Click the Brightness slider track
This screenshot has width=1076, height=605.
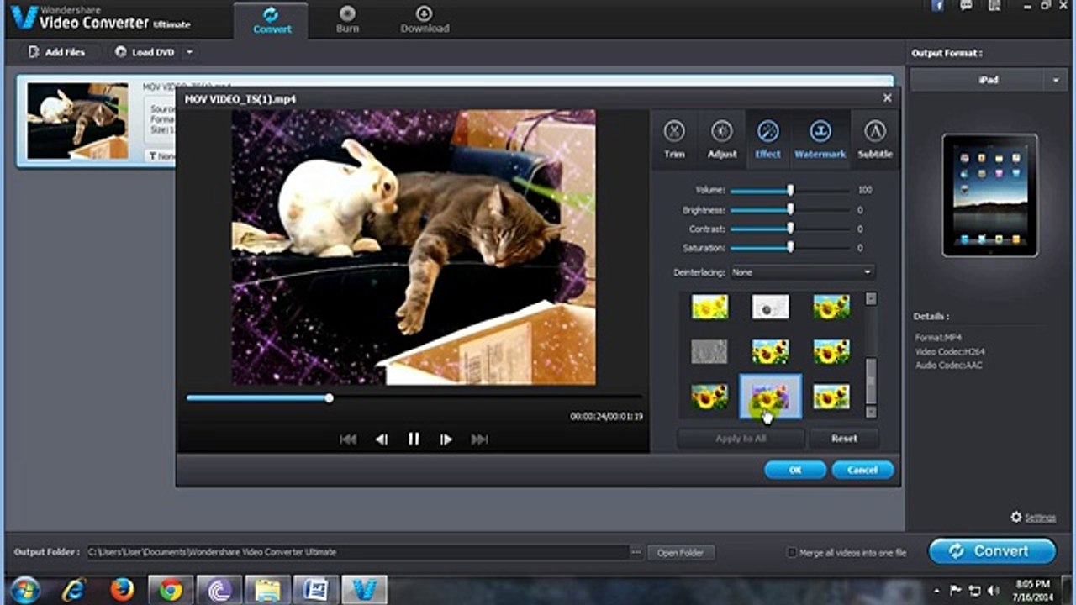pyautogui.click(x=790, y=209)
